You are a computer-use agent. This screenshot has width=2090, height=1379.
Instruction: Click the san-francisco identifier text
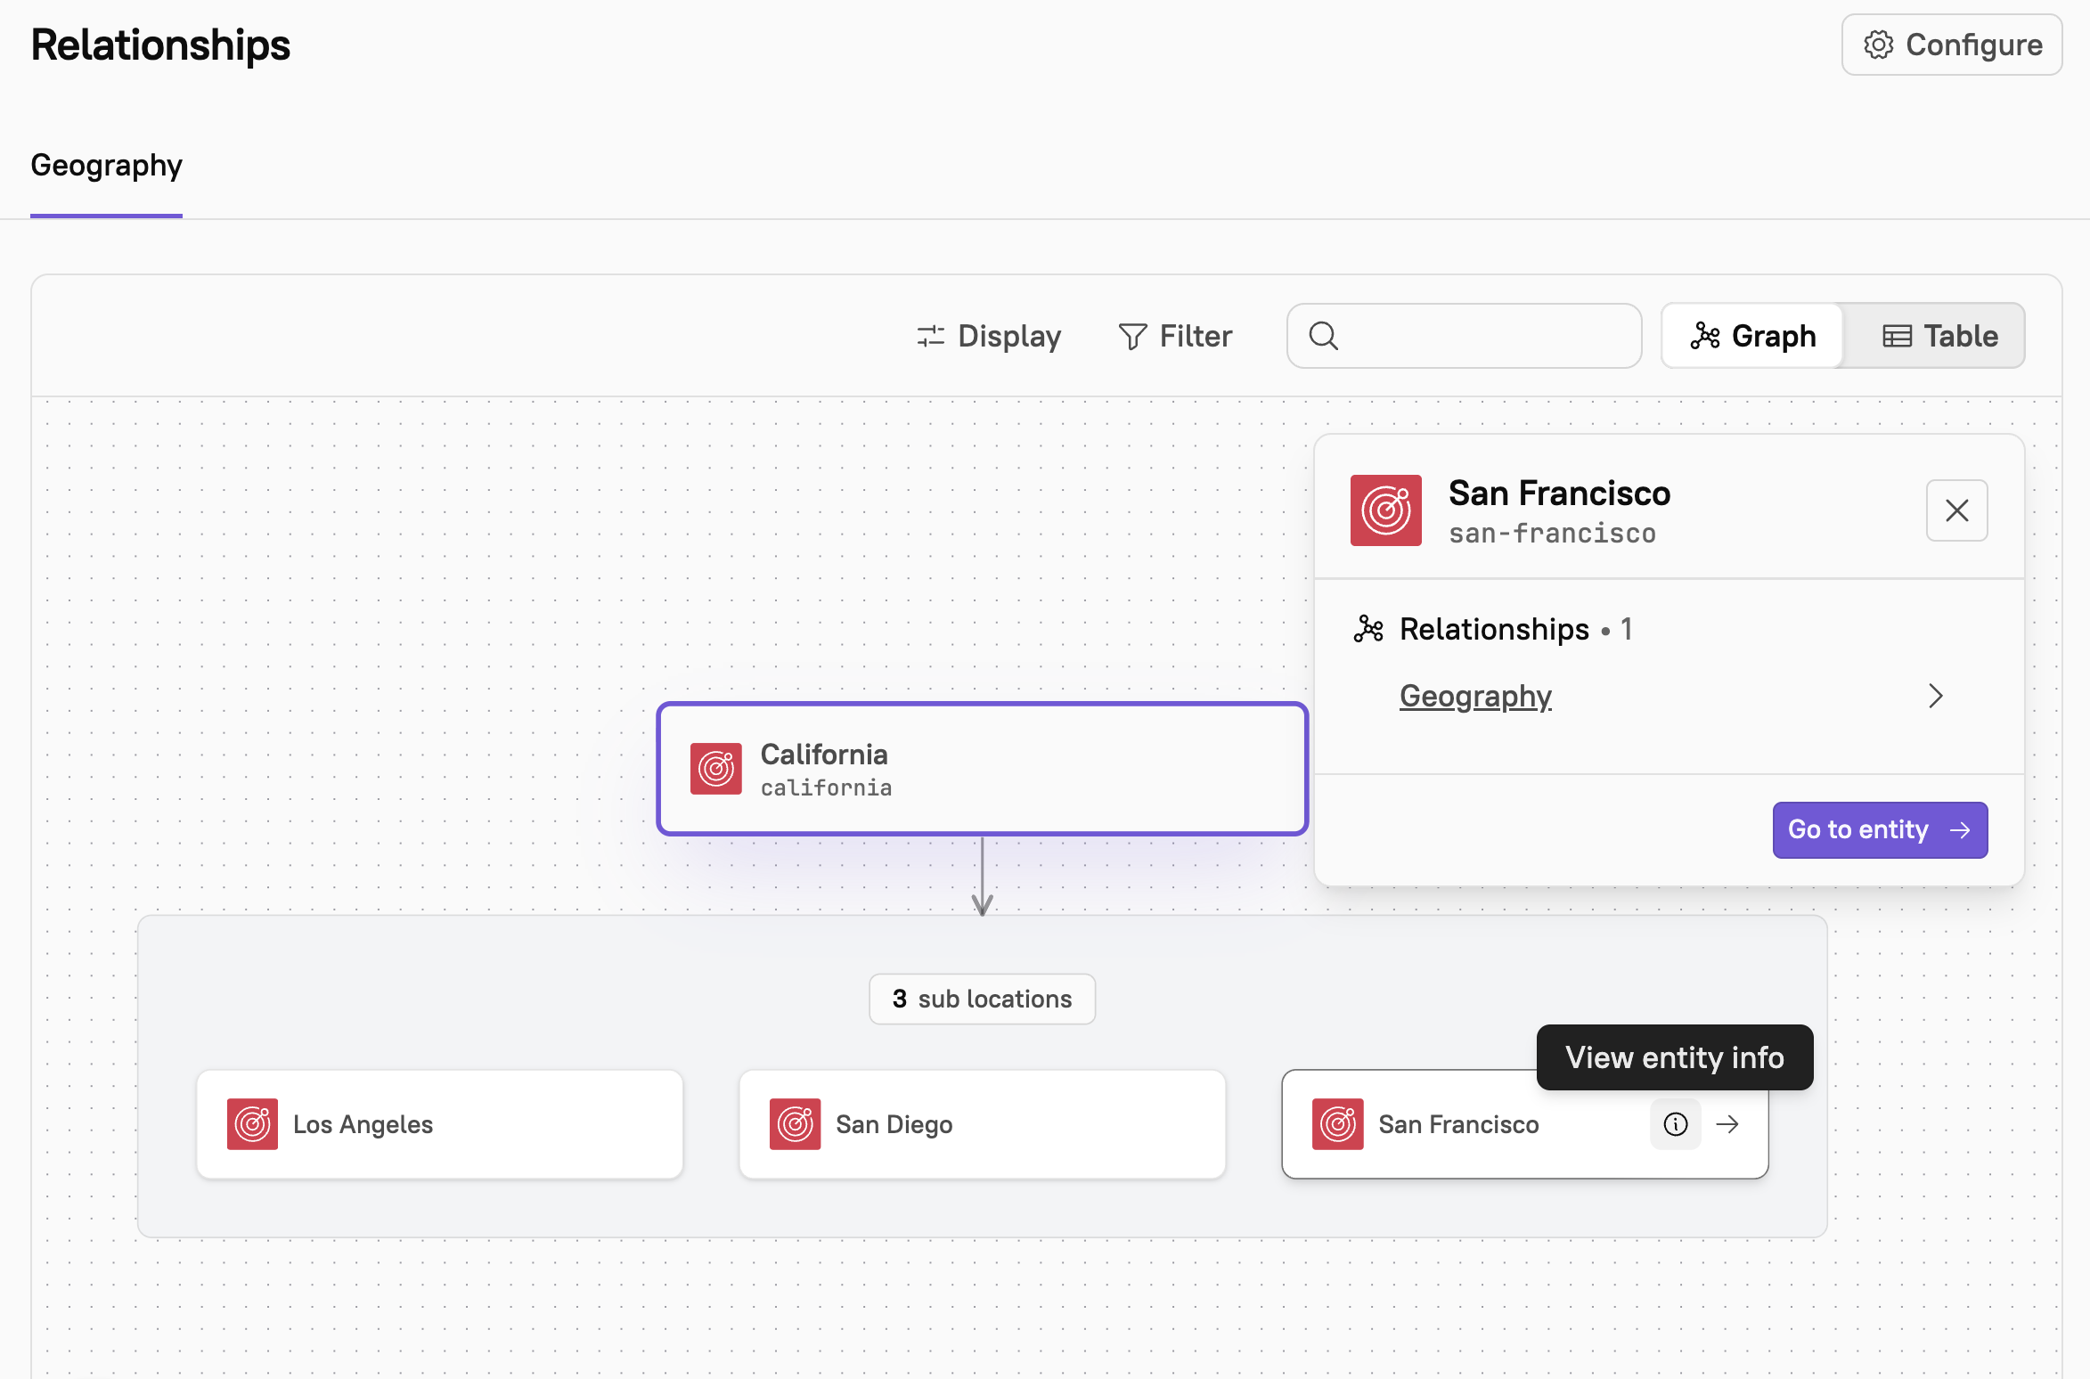[x=1552, y=534]
